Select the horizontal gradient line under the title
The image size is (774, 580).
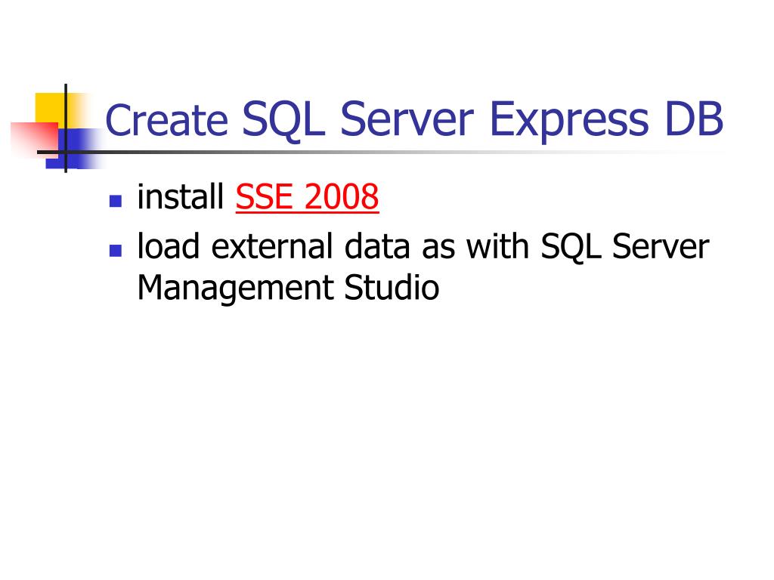click(x=380, y=152)
